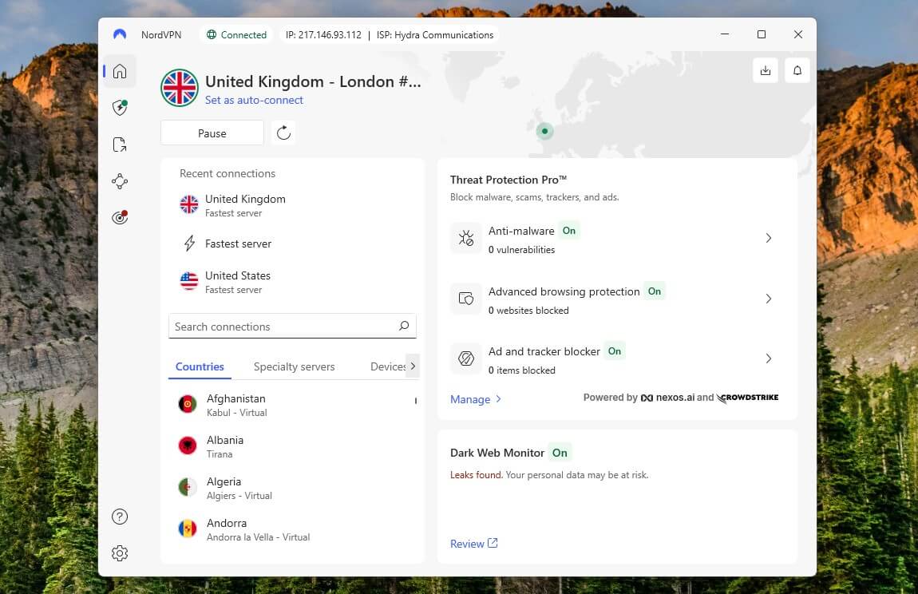Click the reconnect refresh icon beside Pause
918x594 pixels.
tap(283, 133)
